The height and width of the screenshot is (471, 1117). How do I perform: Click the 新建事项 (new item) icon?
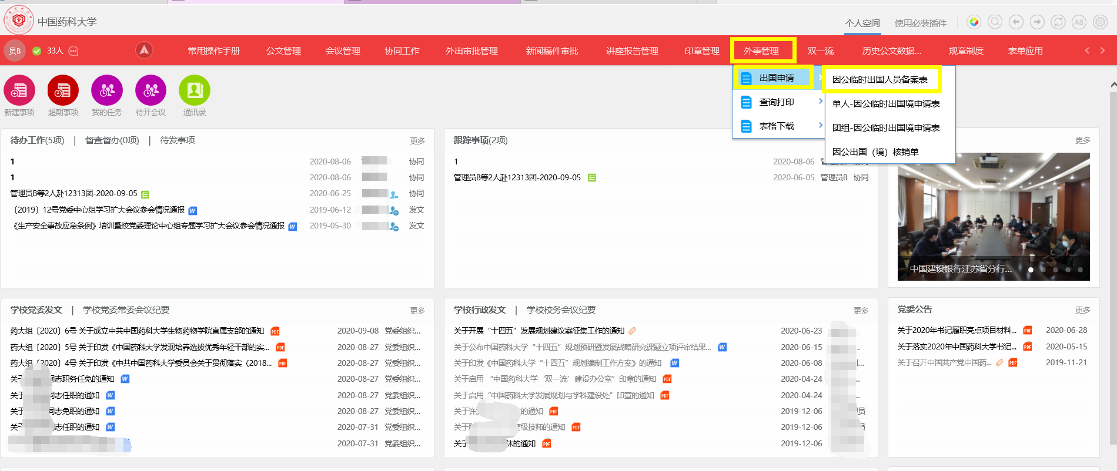pos(19,90)
